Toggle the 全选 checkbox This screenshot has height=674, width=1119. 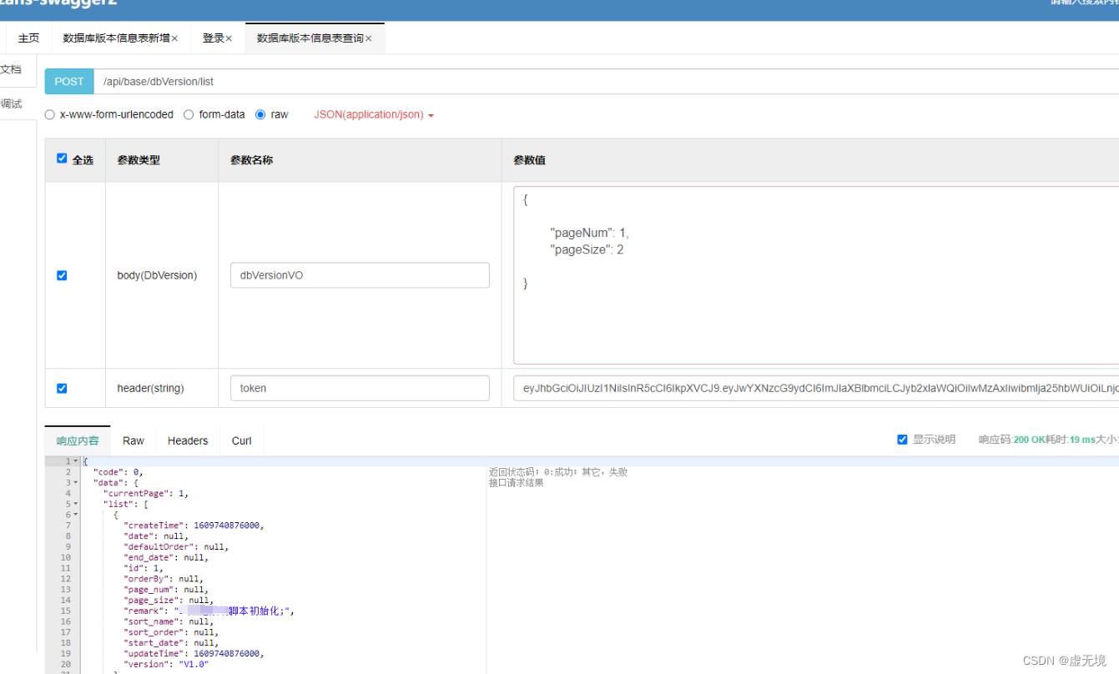tap(62, 158)
